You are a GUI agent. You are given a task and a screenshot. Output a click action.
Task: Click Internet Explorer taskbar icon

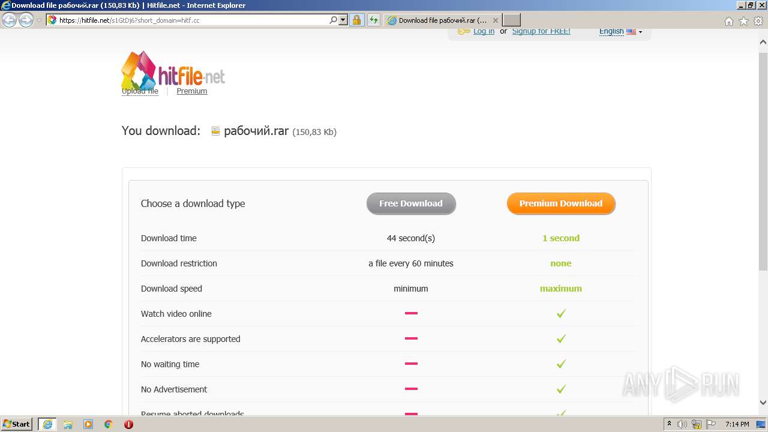pyautogui.click(x=47, y=424)
